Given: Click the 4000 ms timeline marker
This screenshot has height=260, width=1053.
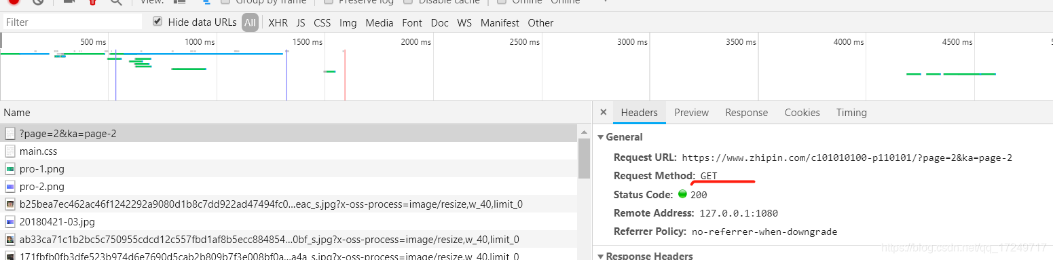Looking at the screenshot, I should (x=849, y=42).
